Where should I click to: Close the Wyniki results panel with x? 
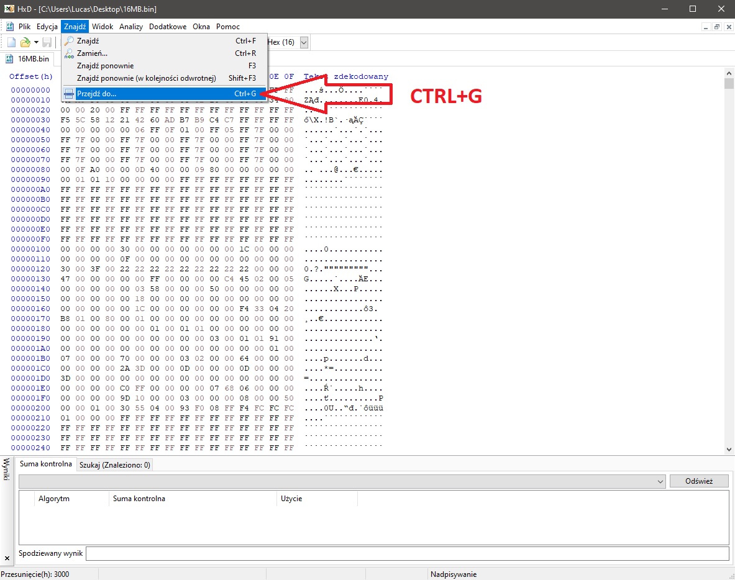coord(7,558)
